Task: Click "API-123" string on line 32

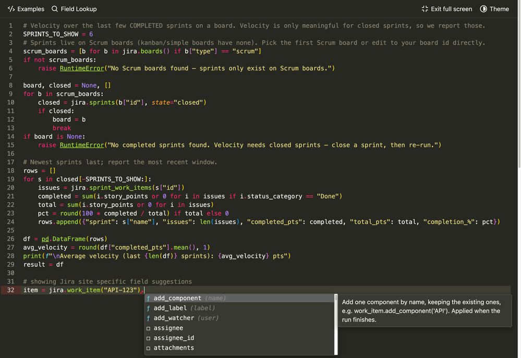Action: 120,290
